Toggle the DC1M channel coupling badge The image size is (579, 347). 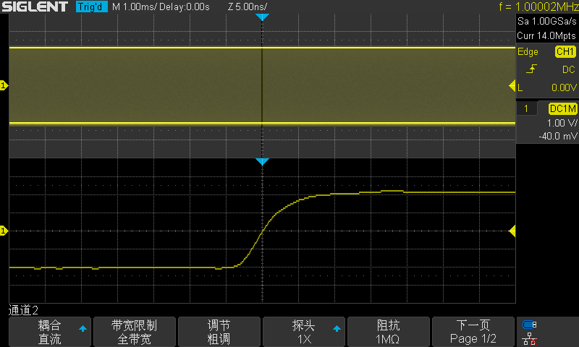562,108
